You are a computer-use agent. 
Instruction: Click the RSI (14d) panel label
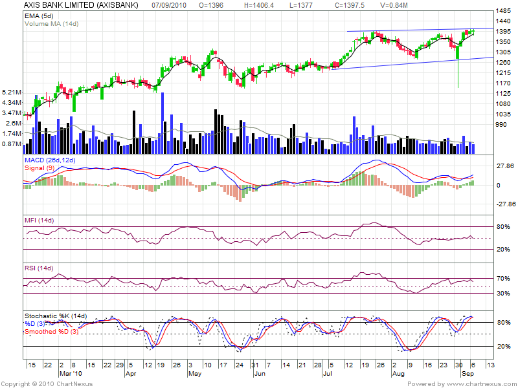click(x=39, y=268)
